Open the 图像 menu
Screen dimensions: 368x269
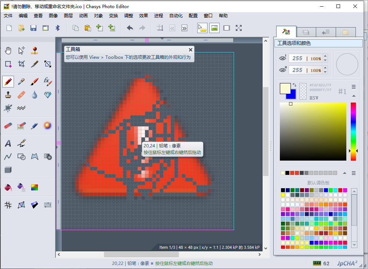click(53, 15)
